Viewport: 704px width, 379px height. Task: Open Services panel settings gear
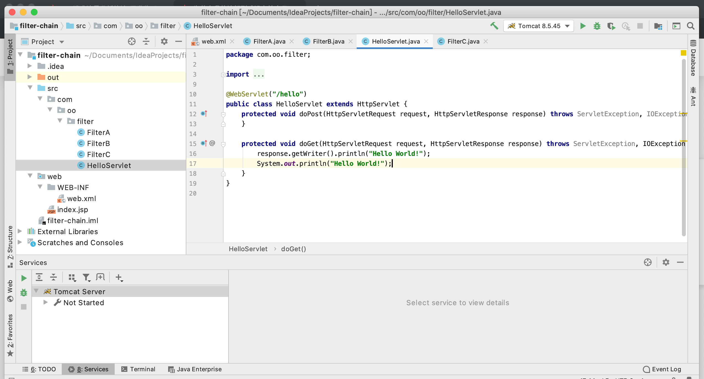pyautogui.click(x=666, y=262)
